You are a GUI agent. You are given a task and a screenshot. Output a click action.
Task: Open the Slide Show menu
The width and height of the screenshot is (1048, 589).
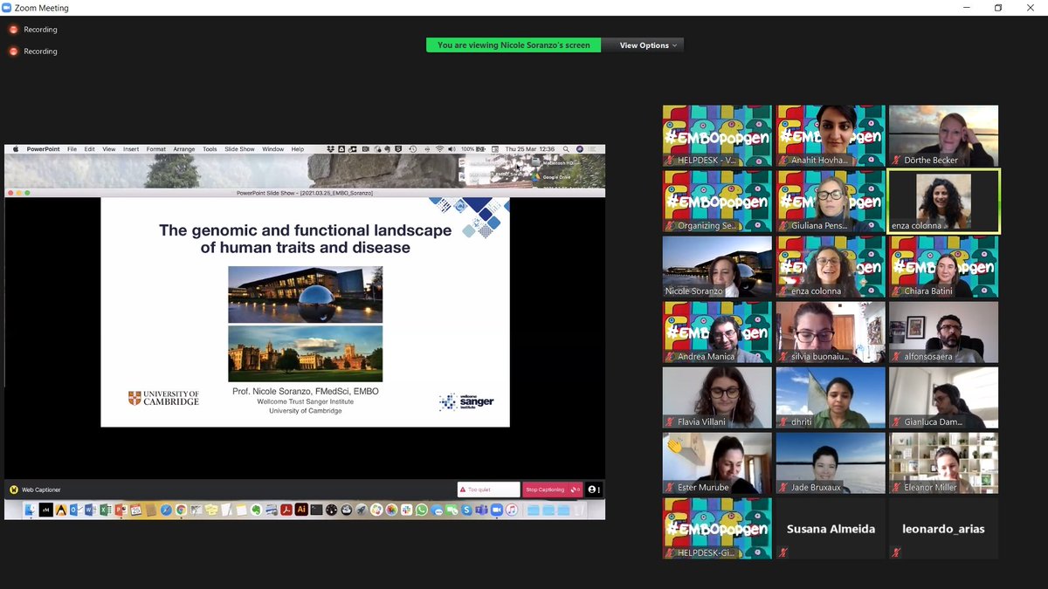click(239, 149)
